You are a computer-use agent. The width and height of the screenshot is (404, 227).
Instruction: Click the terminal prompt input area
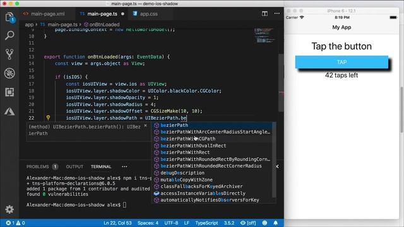tap(125, 205)
